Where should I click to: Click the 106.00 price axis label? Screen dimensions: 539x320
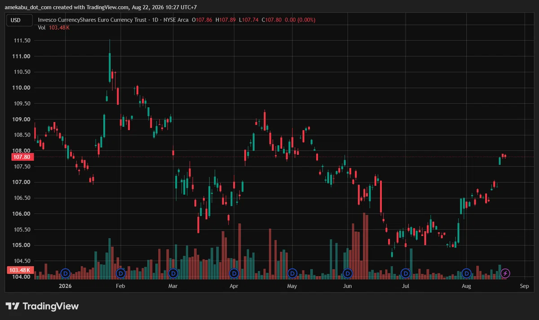tap(22, 214)
